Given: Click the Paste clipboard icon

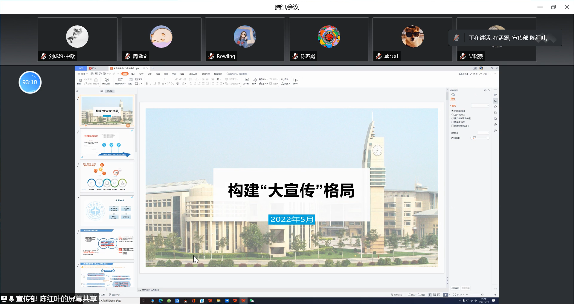Looking at the screenshot, I should 80,80.
